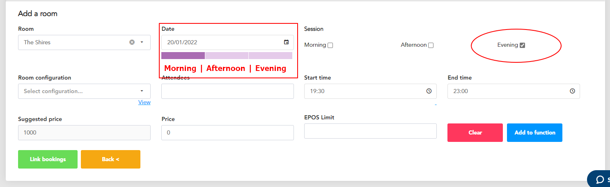Click the light purple Evening availability bar
Screen dimensions: 610x187
[271, 55]
